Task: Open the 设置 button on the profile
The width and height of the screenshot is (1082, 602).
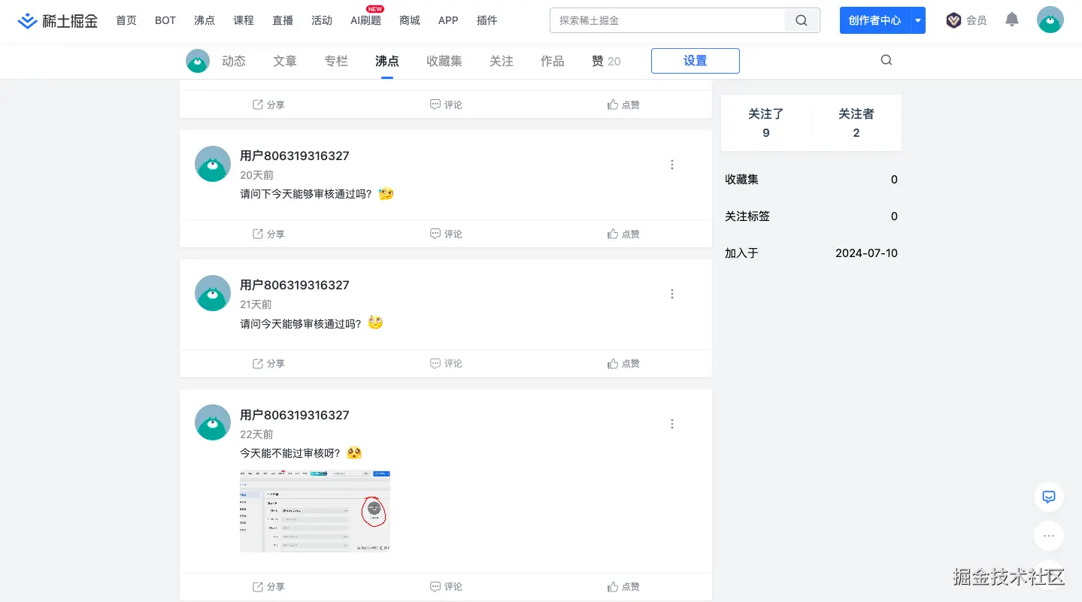Action: pos(695,61)
